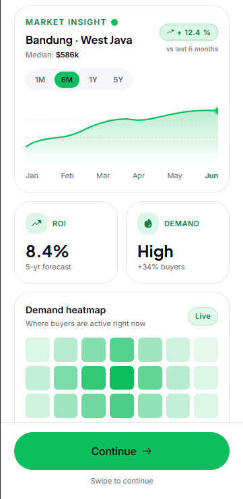Click the green live dot beside Market Insight
The height and width of the screenshot is (499, 243).
click(x=114, y=22)
